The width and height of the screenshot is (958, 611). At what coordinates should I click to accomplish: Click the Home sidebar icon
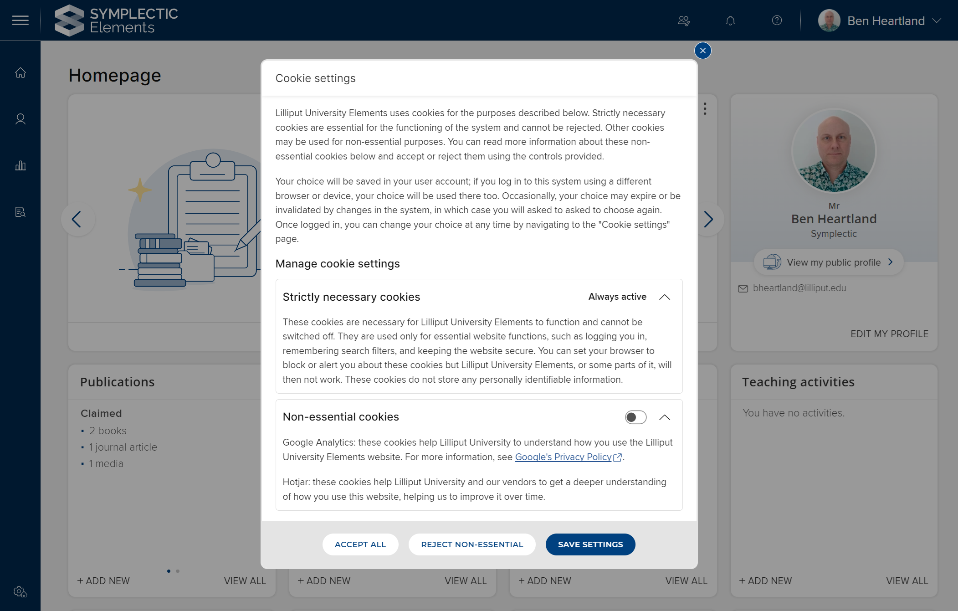click(x=20, y=73)
